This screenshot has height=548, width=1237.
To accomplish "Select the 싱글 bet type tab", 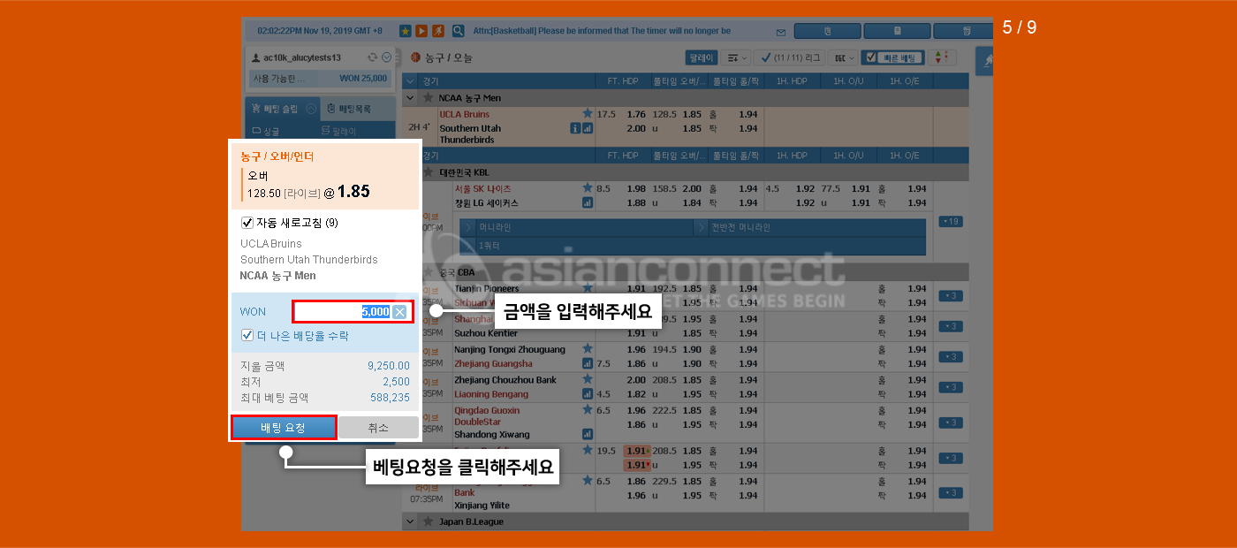I will (x=265, y=131).
